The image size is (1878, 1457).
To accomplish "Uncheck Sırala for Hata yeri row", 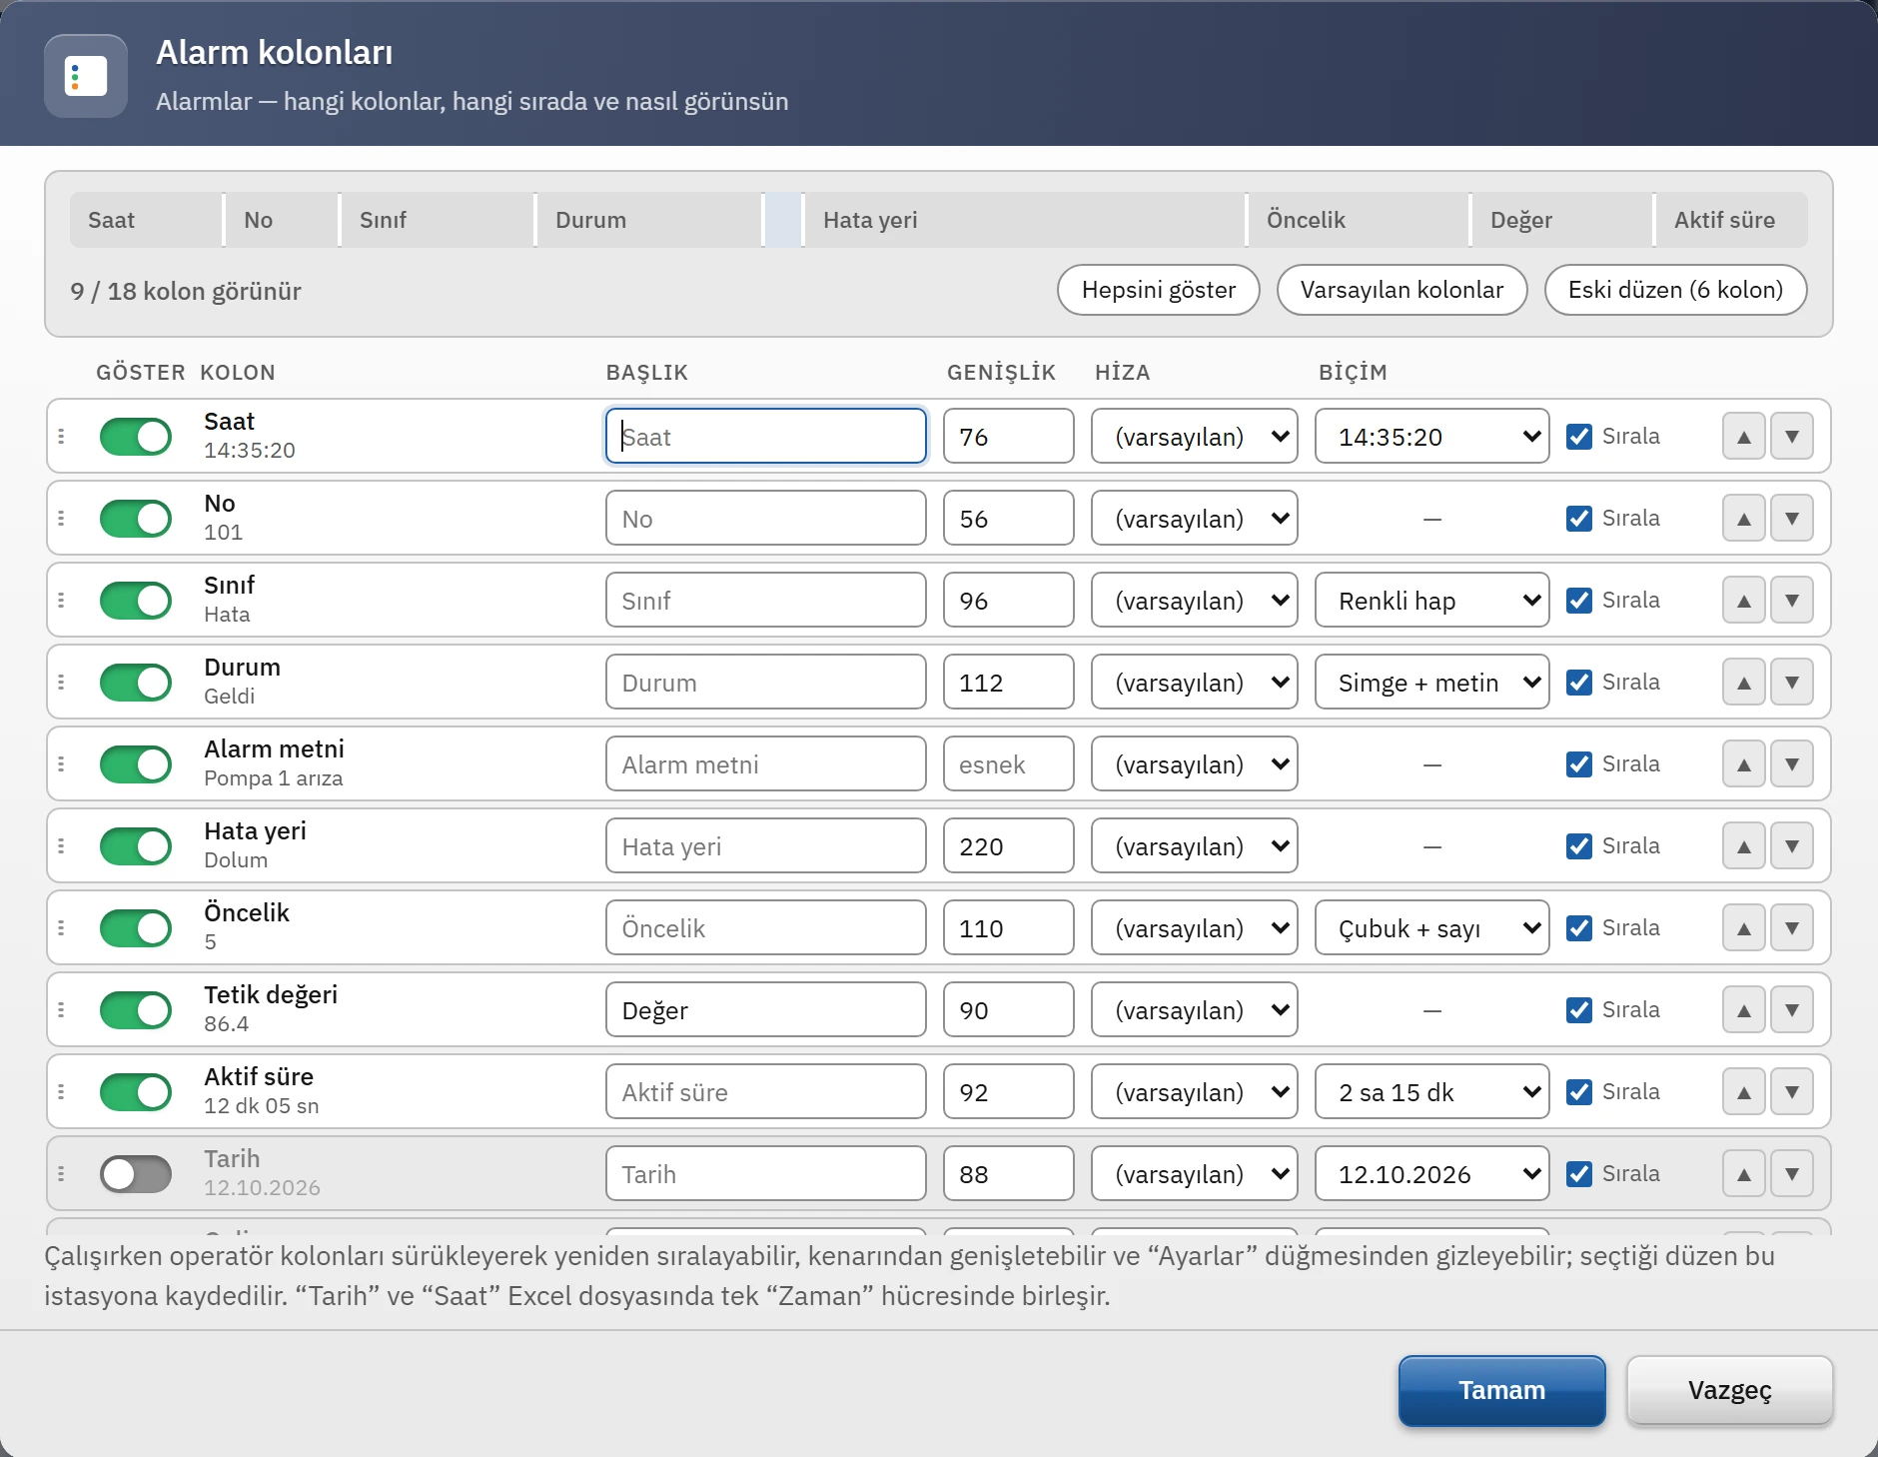I will [1579, 846].
